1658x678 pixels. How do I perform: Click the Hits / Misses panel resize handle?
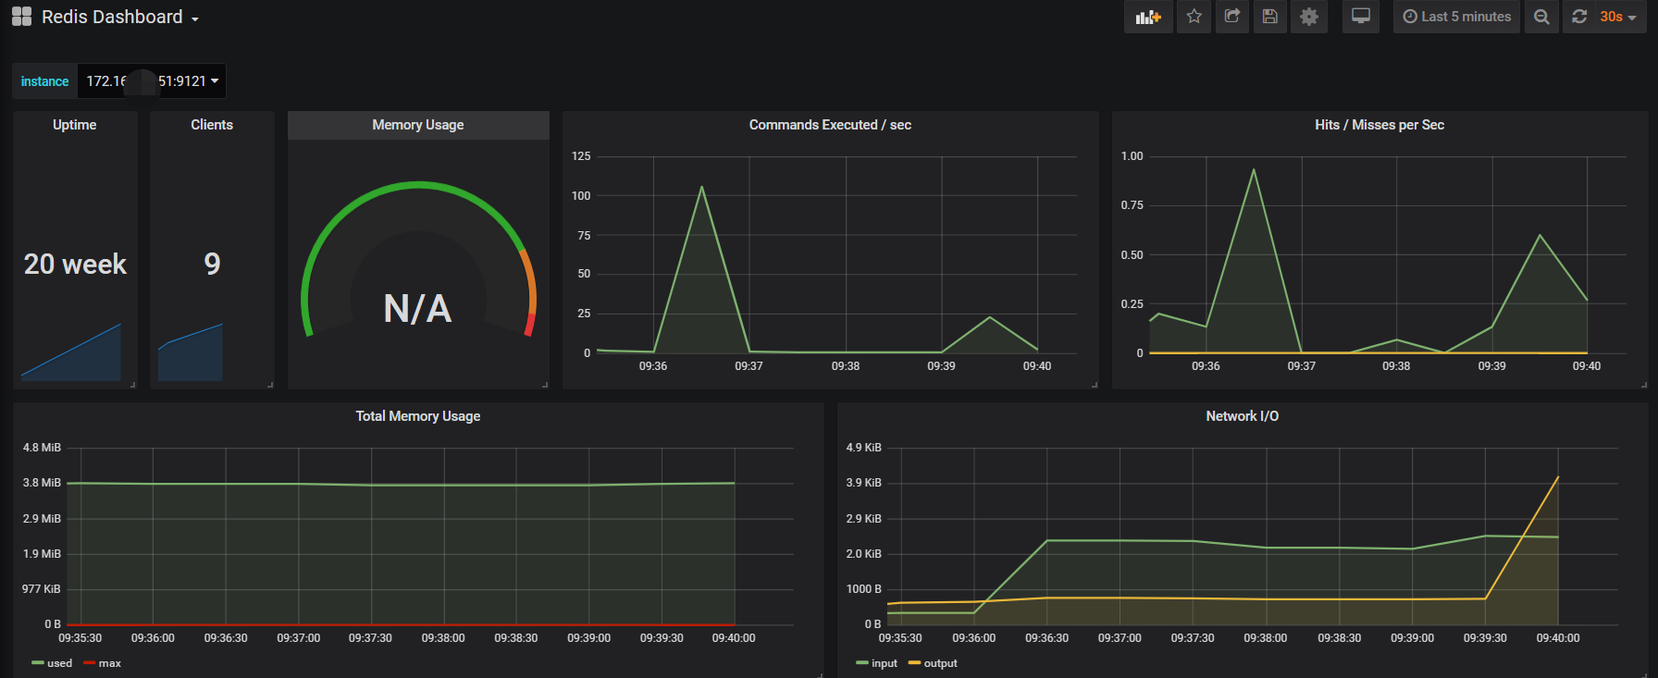pyautogui.click(x=1644, y=385)
